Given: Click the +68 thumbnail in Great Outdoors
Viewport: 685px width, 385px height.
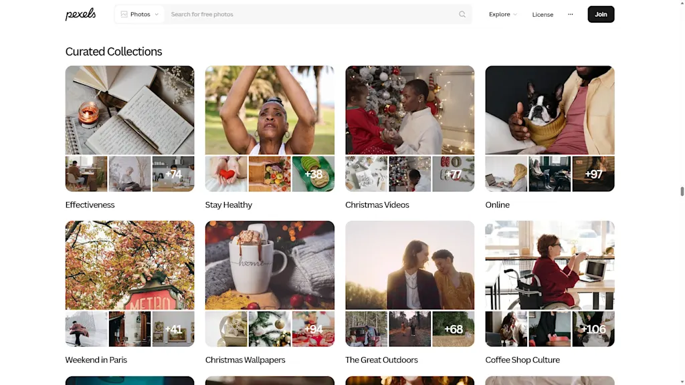Looking at the screenshot, I should tap(454, 329).
